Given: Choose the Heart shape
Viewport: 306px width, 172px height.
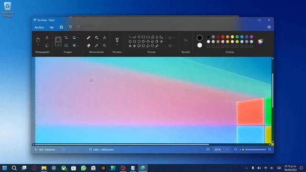Looking at the screenshot, I should pyautogui.click(x=153, y=46).
